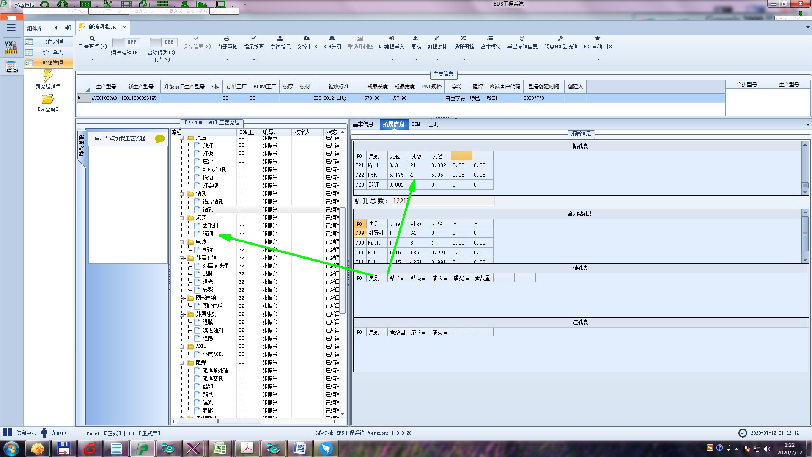Select the 沉铜 step in process tree
Viewport: 812px width, 457px height.
click(x=208, y=234)
